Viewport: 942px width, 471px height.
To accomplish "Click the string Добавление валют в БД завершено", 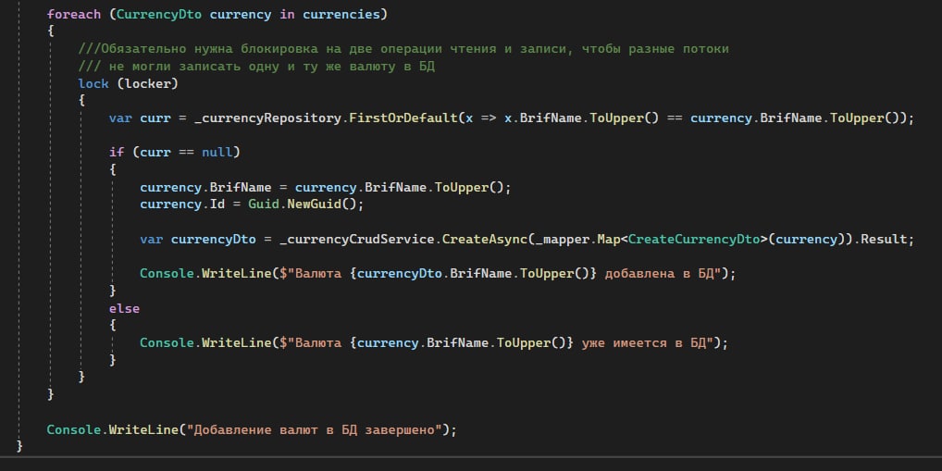I will pos(315,430).
